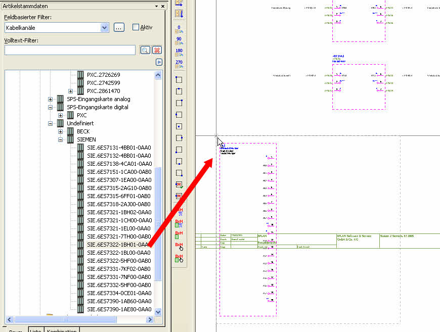This screenshot has width=440, height=332.
Task: Click the tree's horizontal scrollbar thumb
Action: (65, 320)
